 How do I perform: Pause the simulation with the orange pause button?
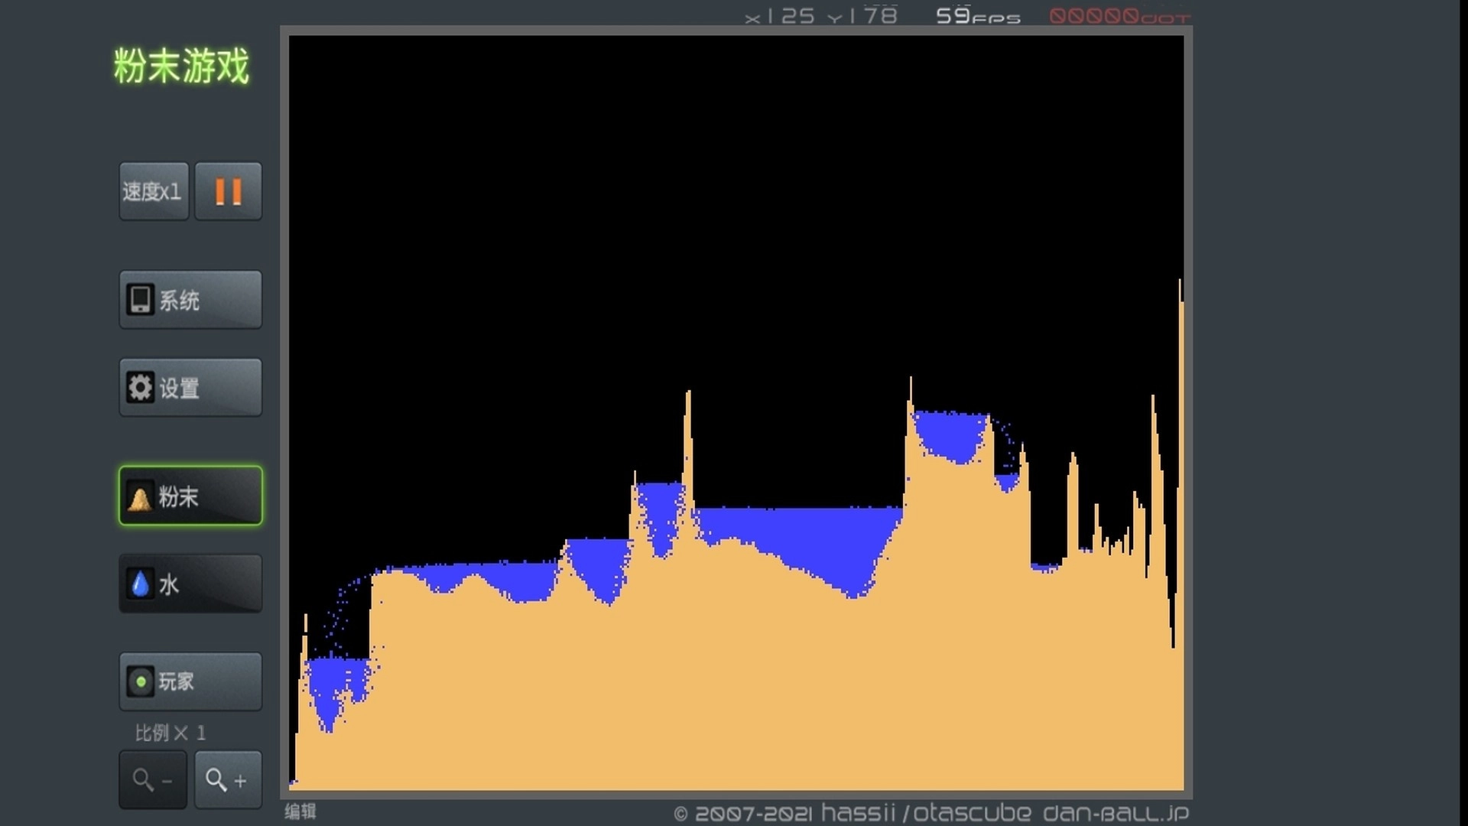point(228,191)
